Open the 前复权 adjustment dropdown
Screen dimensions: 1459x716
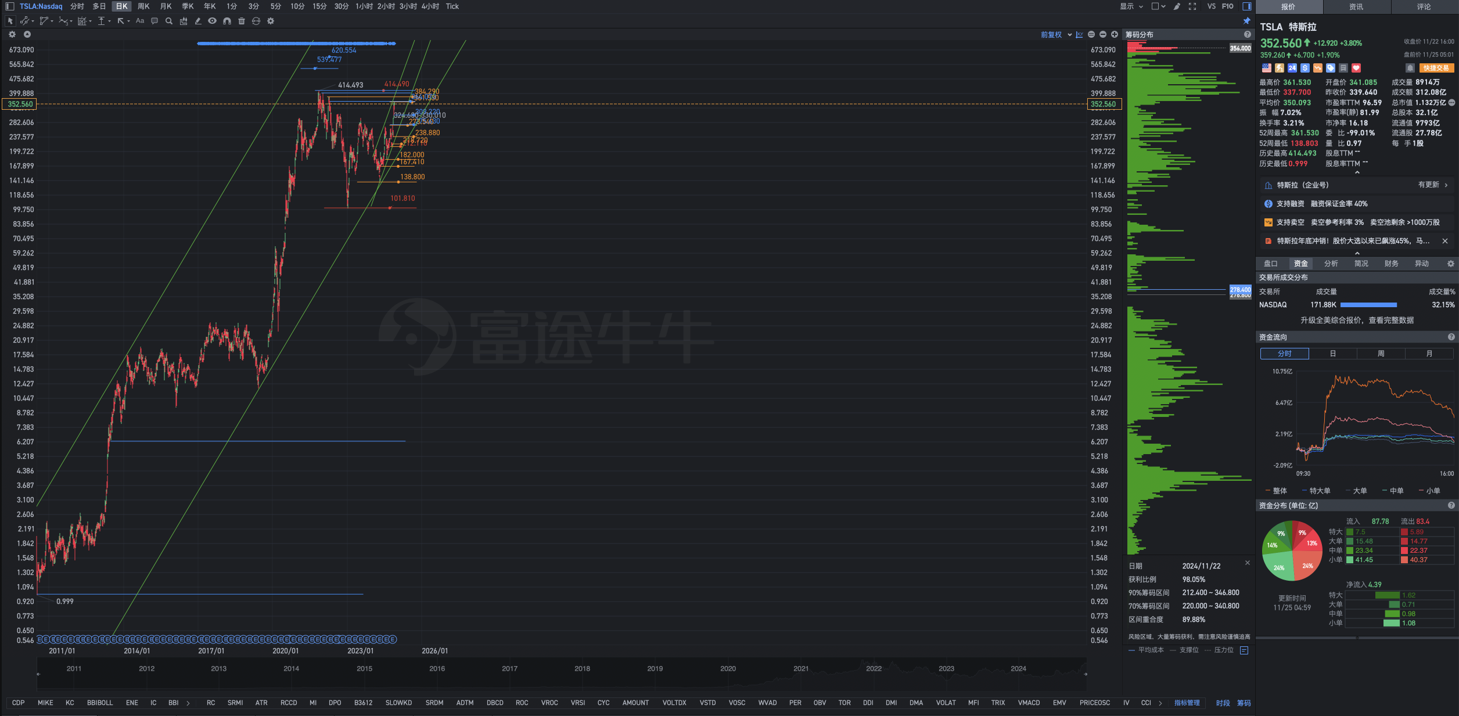(x=1056, y=35)
